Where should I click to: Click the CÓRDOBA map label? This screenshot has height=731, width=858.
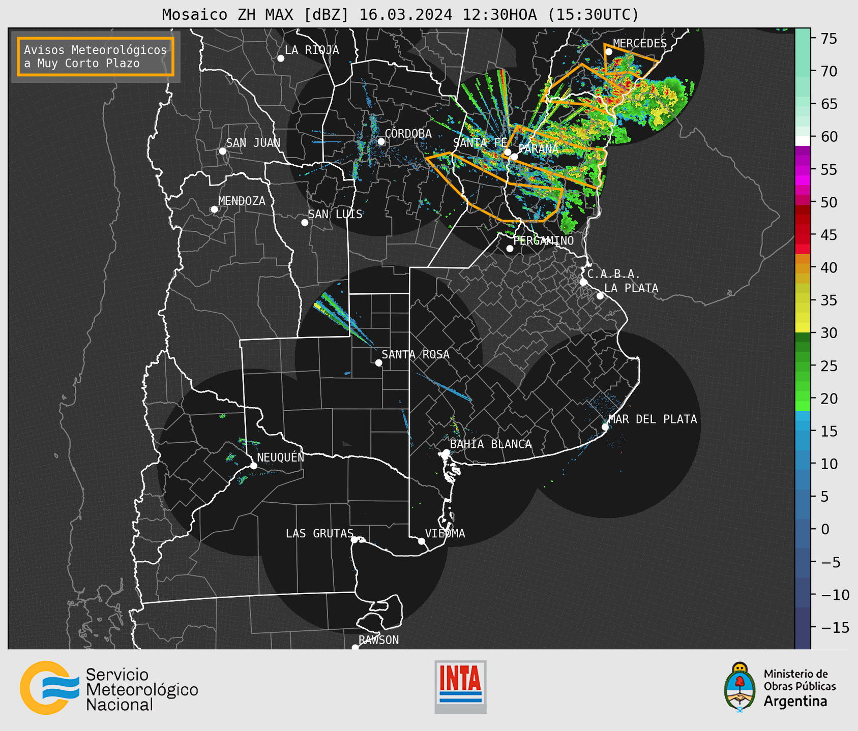click(x=408, y=134)
